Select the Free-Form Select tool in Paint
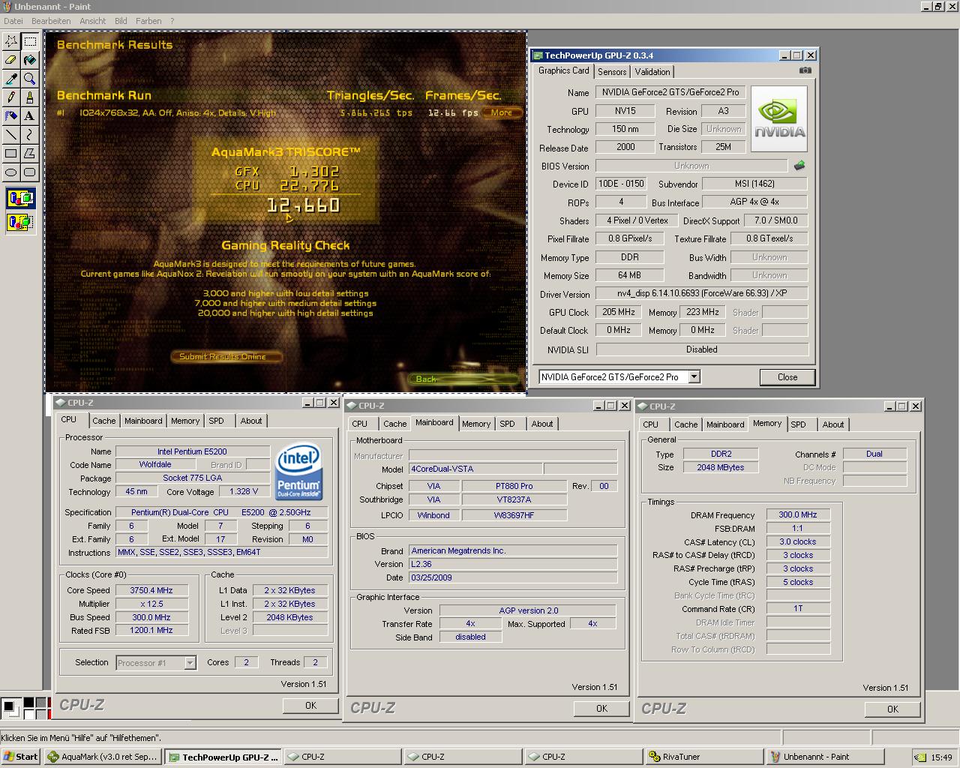Viewport: 960px width, 768px height. pos(11,41)
